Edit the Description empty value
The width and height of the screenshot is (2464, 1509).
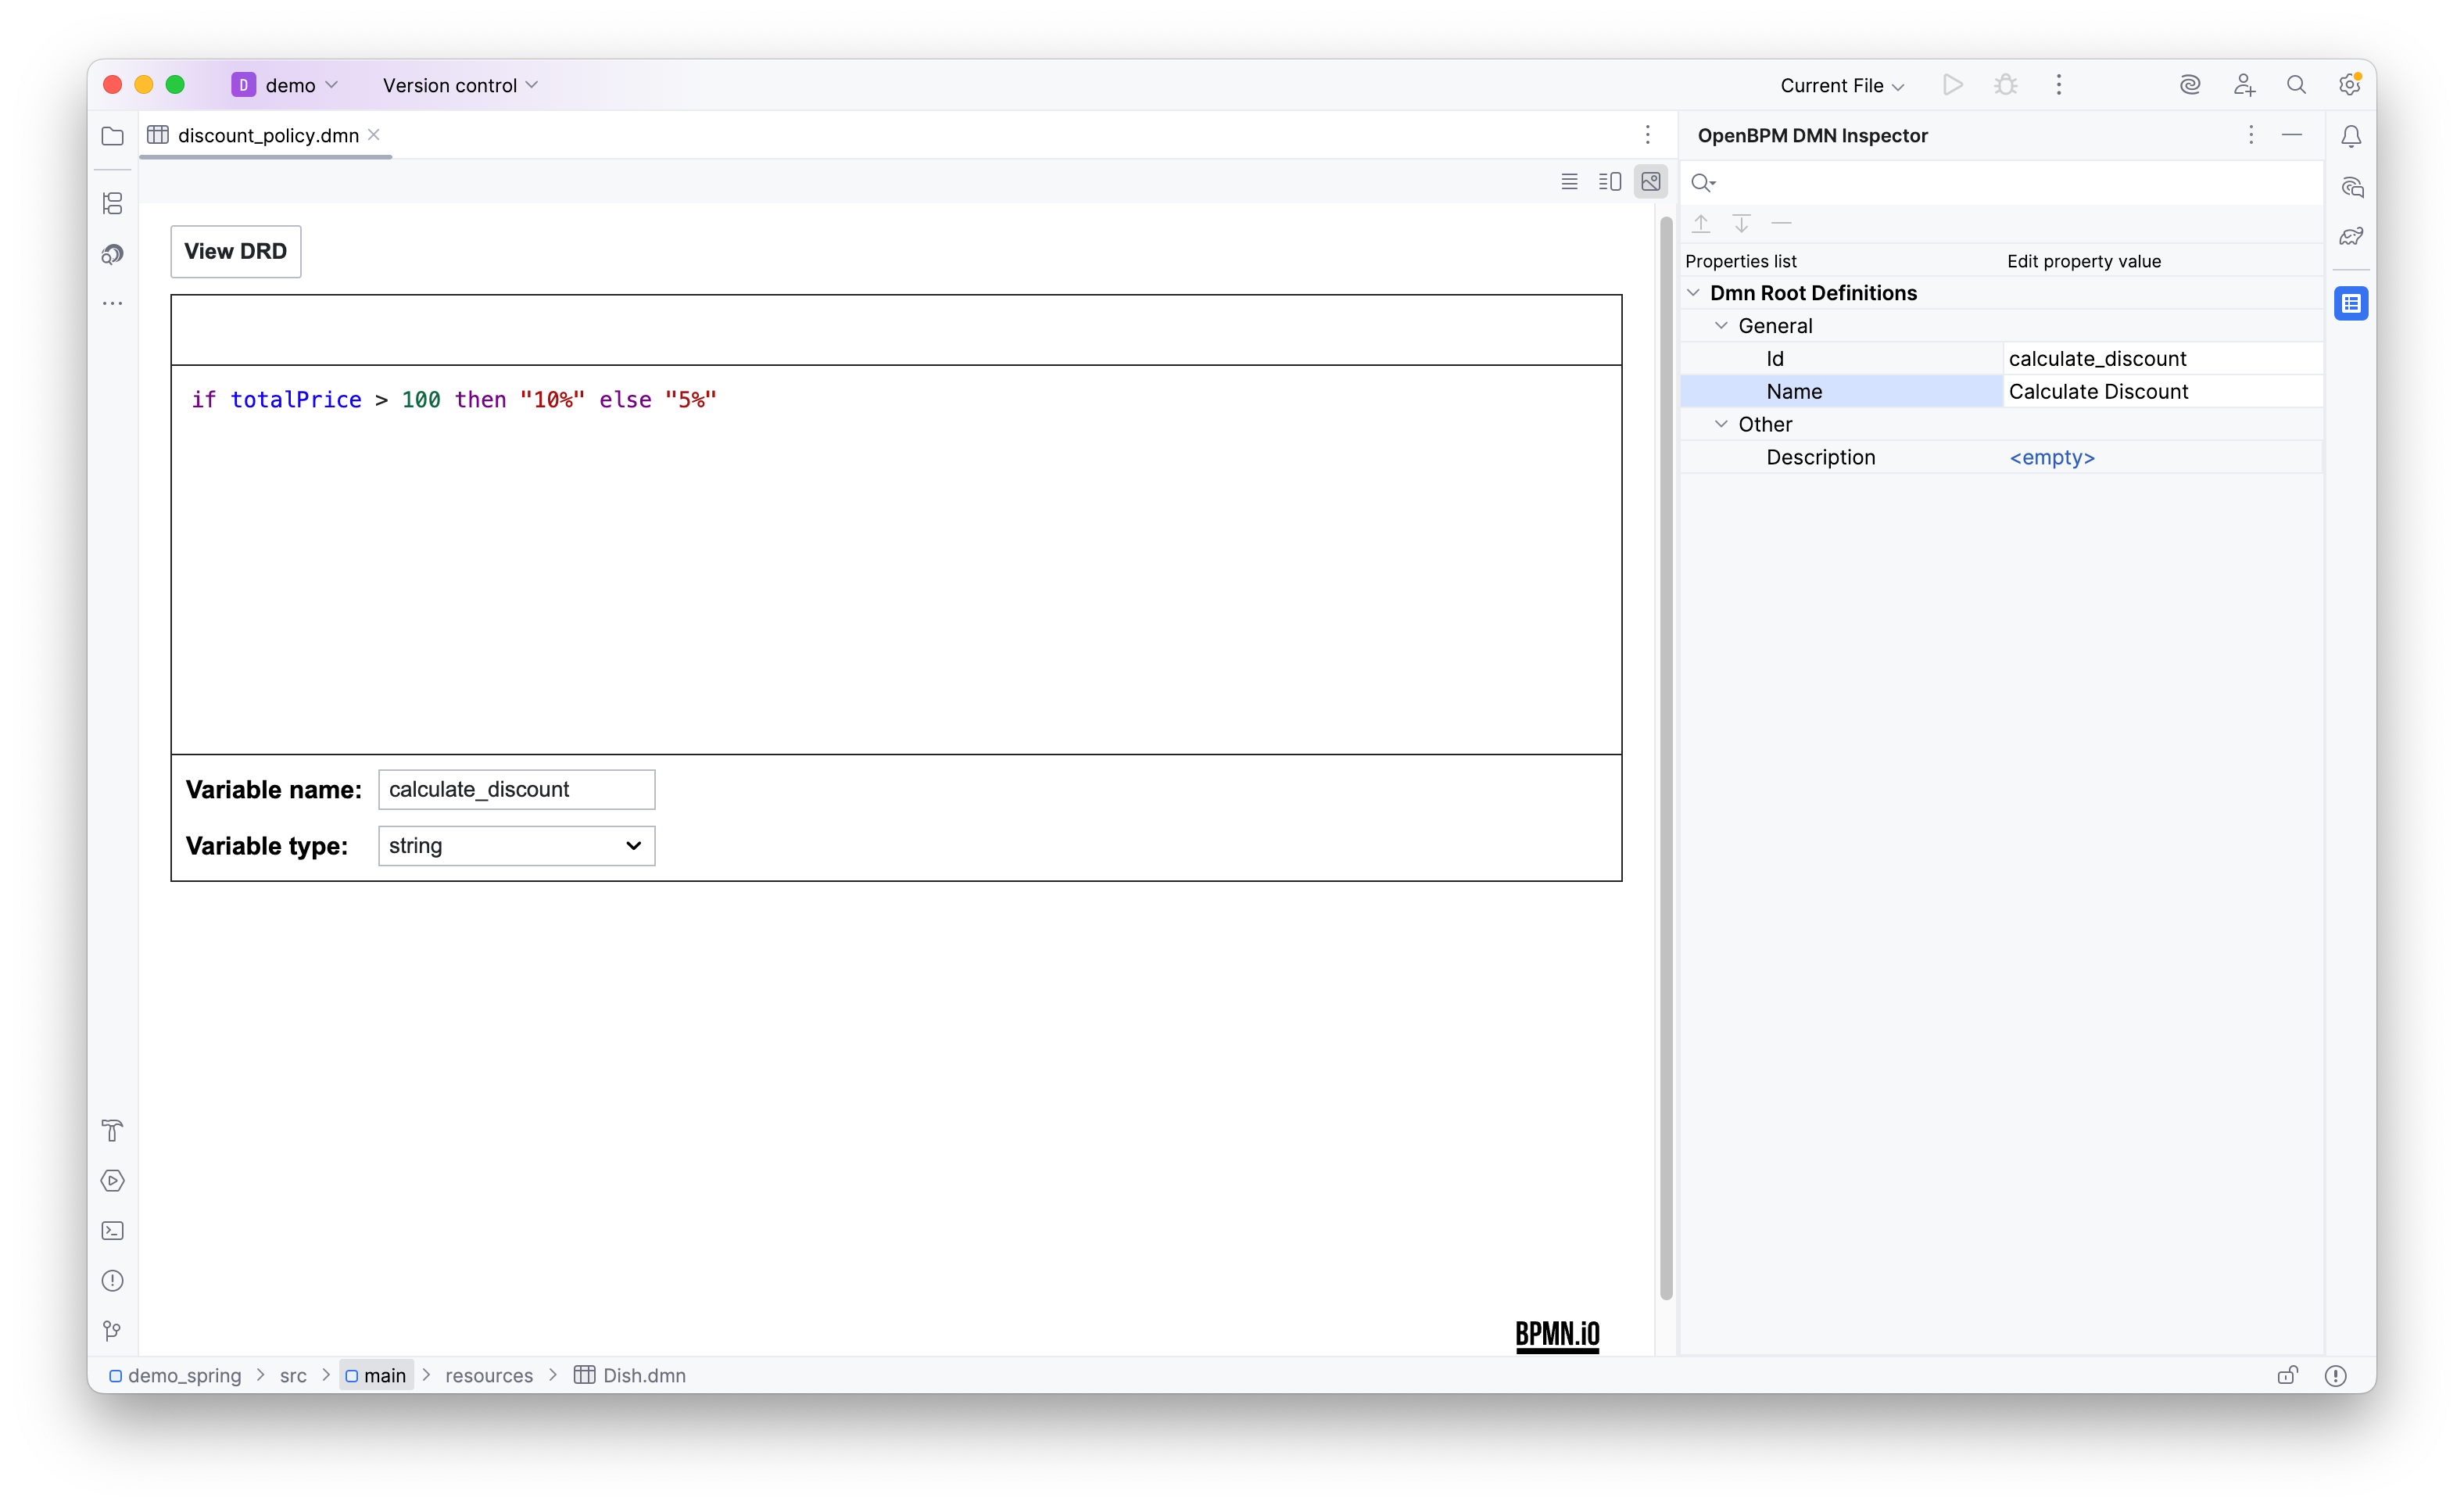click(x=2163, y=458)
